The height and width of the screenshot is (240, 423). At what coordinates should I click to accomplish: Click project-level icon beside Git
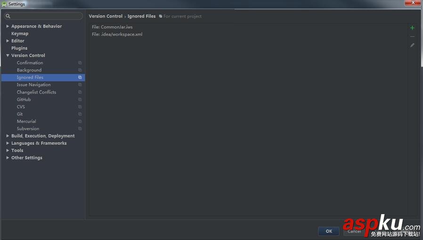click(80, 114)
